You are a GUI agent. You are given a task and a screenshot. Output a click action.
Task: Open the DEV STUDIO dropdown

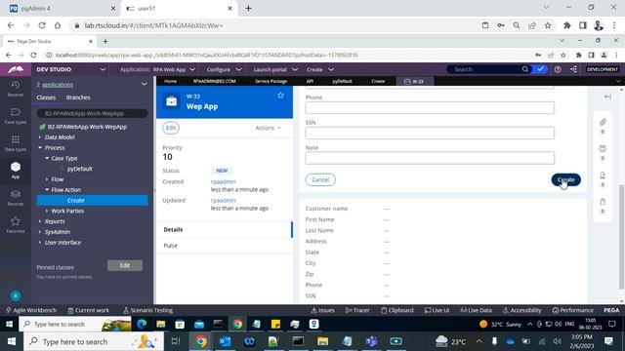click(x=71, y=69)
